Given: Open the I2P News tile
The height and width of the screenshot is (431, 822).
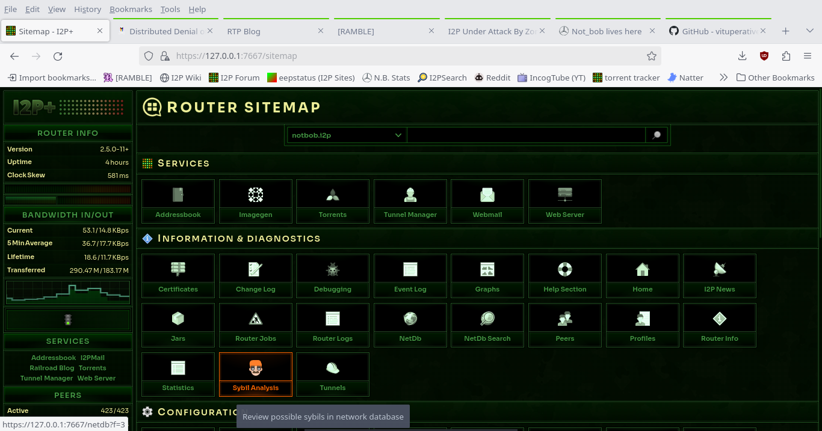Looking at the screenshot, I should pyautogui.click(x=720, y=276).
